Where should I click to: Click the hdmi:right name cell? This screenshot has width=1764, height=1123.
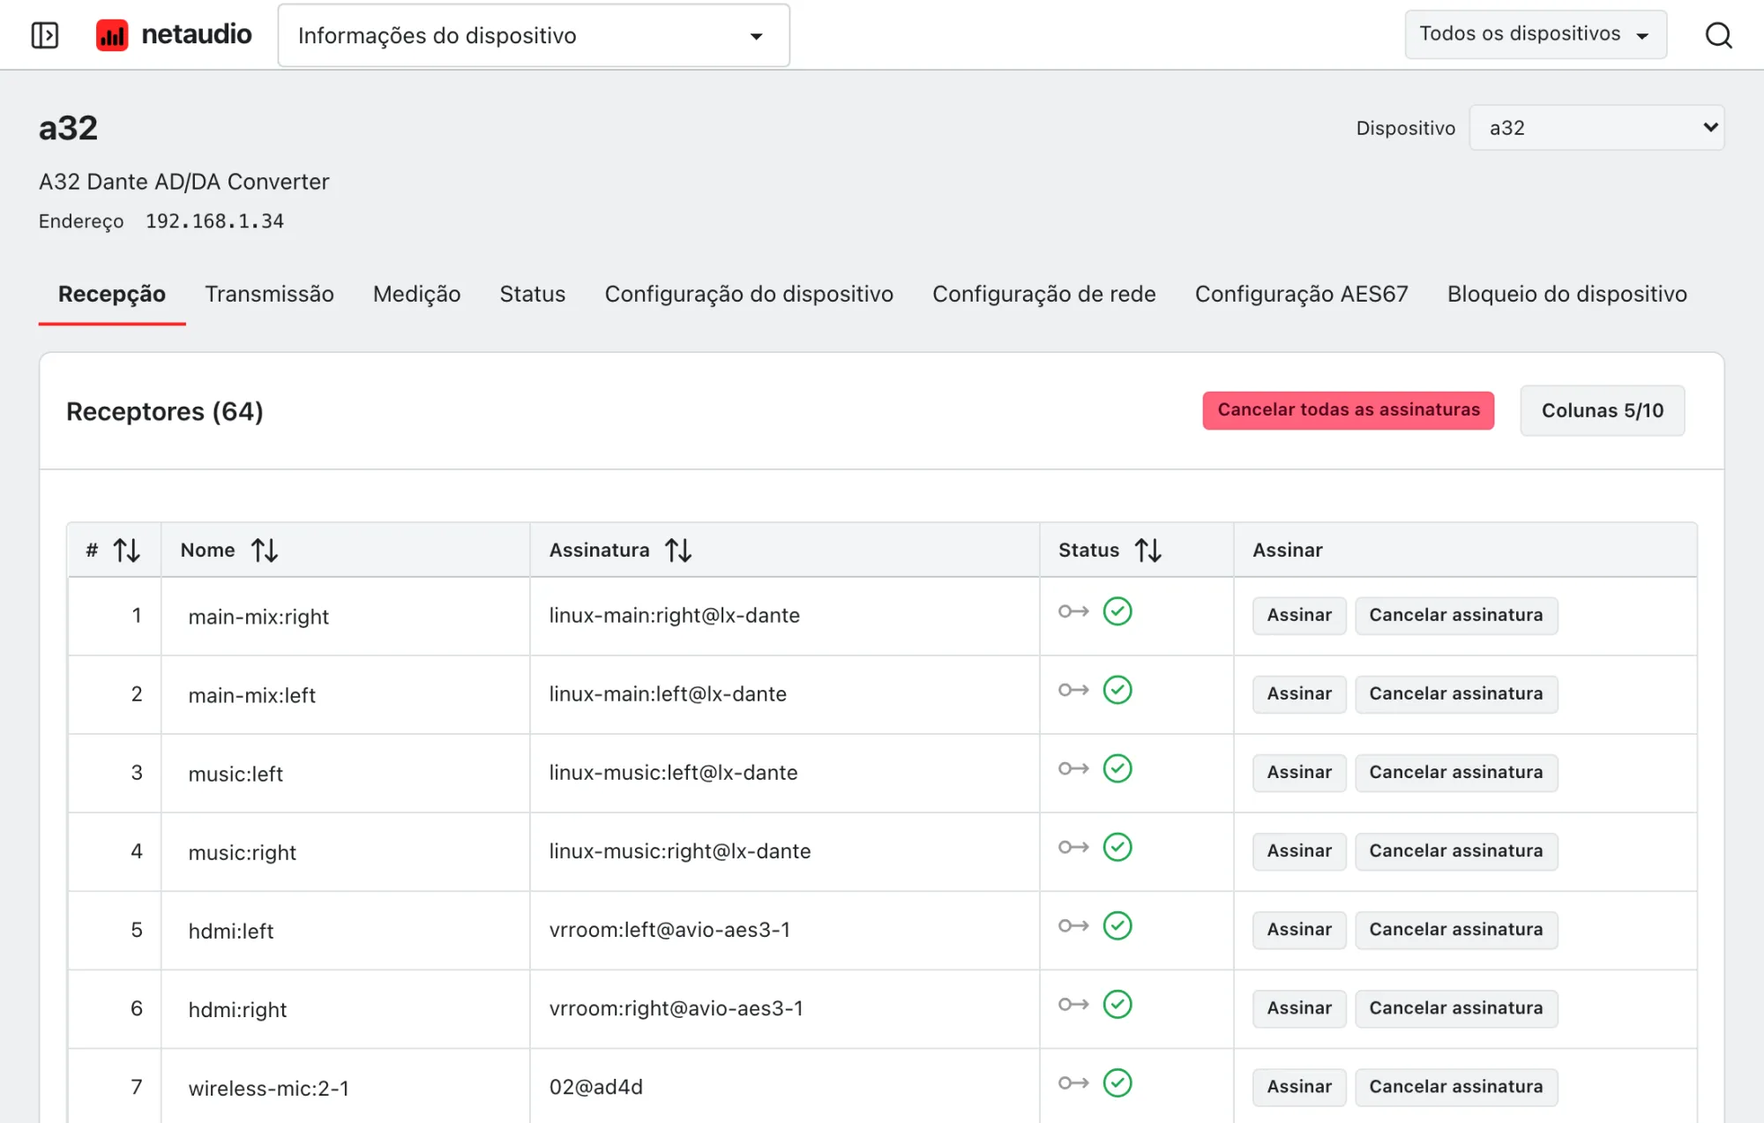(346, 1009)
